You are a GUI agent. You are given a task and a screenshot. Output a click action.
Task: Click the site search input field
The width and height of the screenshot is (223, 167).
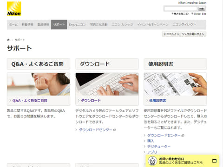tap(180, 8)
